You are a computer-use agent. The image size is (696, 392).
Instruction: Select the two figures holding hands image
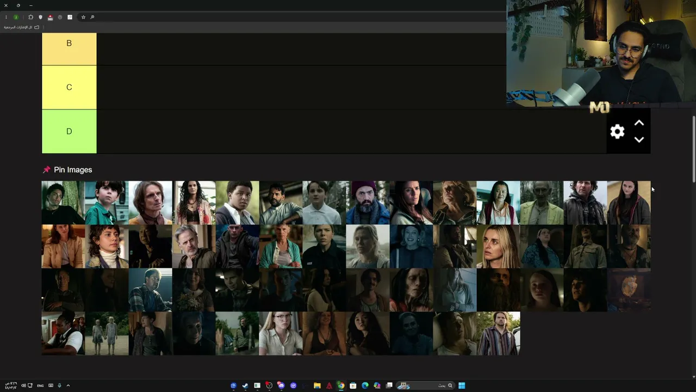(107, 333)
